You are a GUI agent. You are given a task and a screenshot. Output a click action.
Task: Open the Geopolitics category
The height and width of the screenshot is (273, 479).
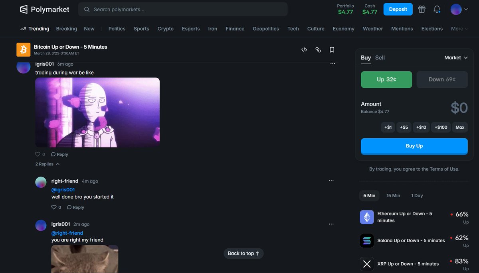point(266,29)
